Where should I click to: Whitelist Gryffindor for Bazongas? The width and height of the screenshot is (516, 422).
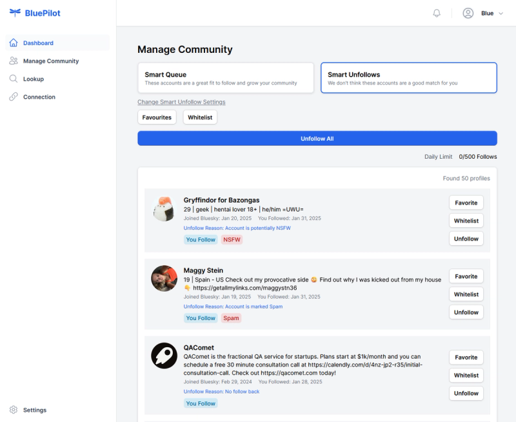[466, 221]
